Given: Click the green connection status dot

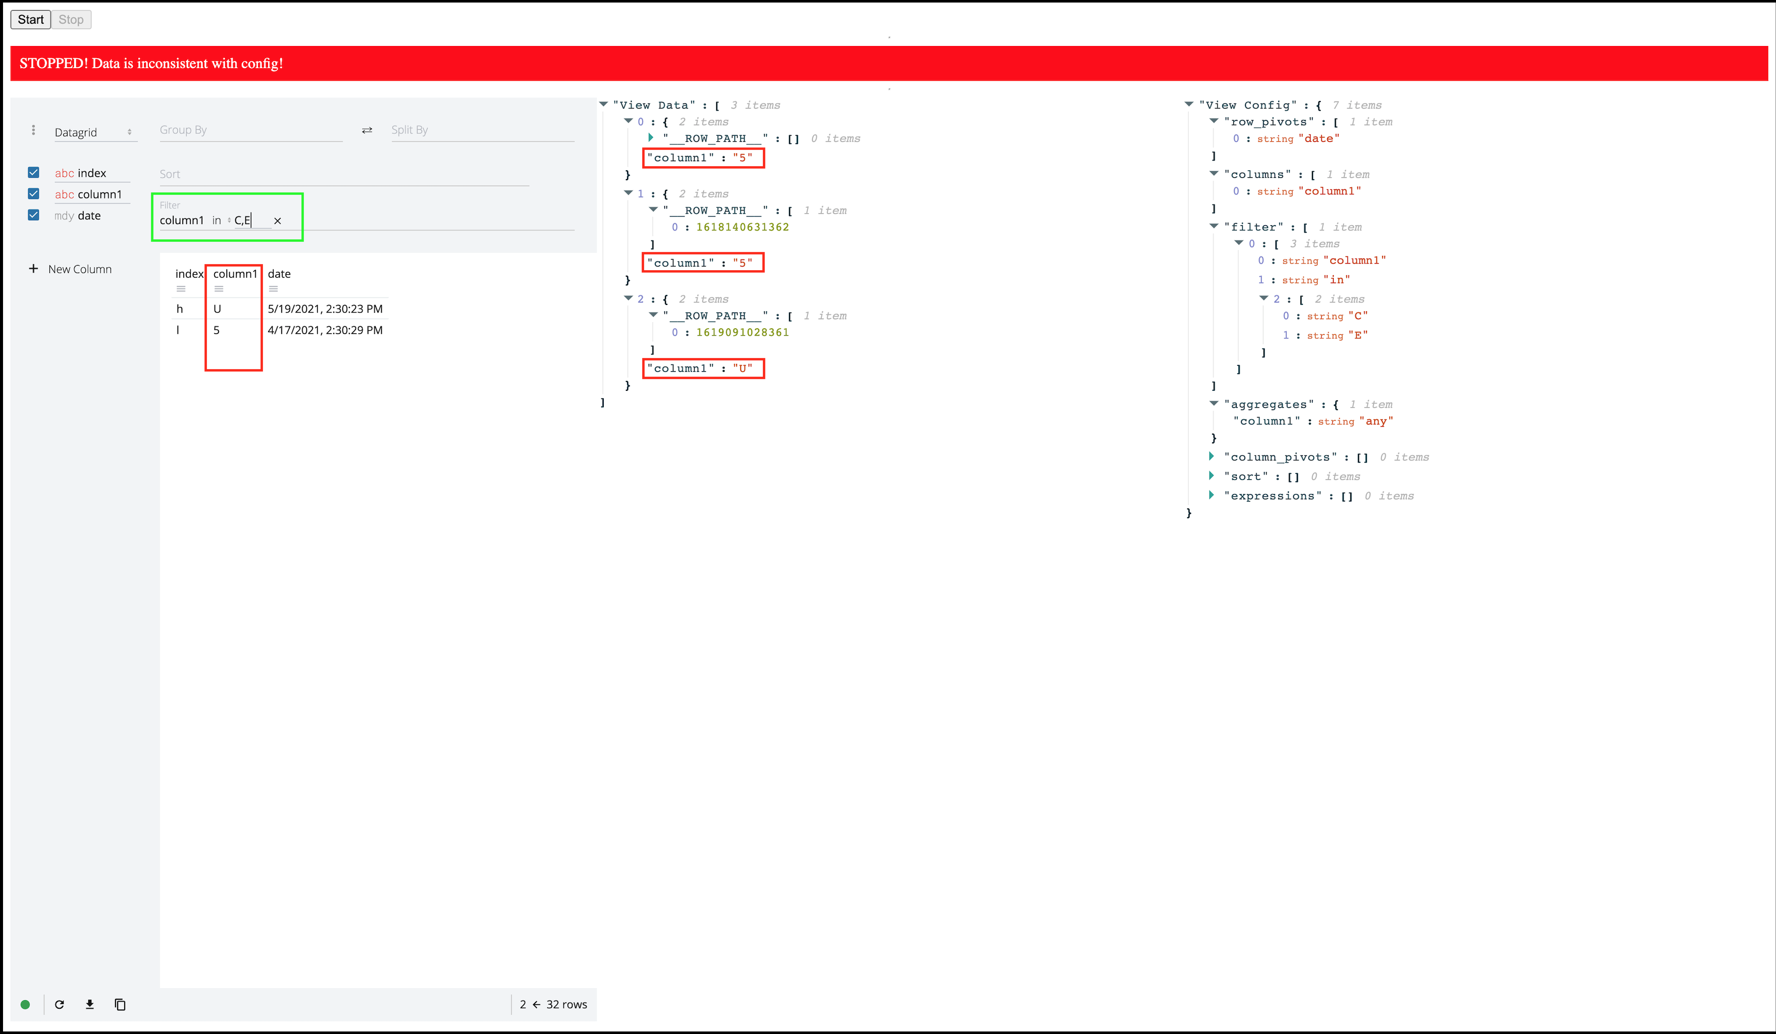Looking at the screenshot, I should point(26,1004).
